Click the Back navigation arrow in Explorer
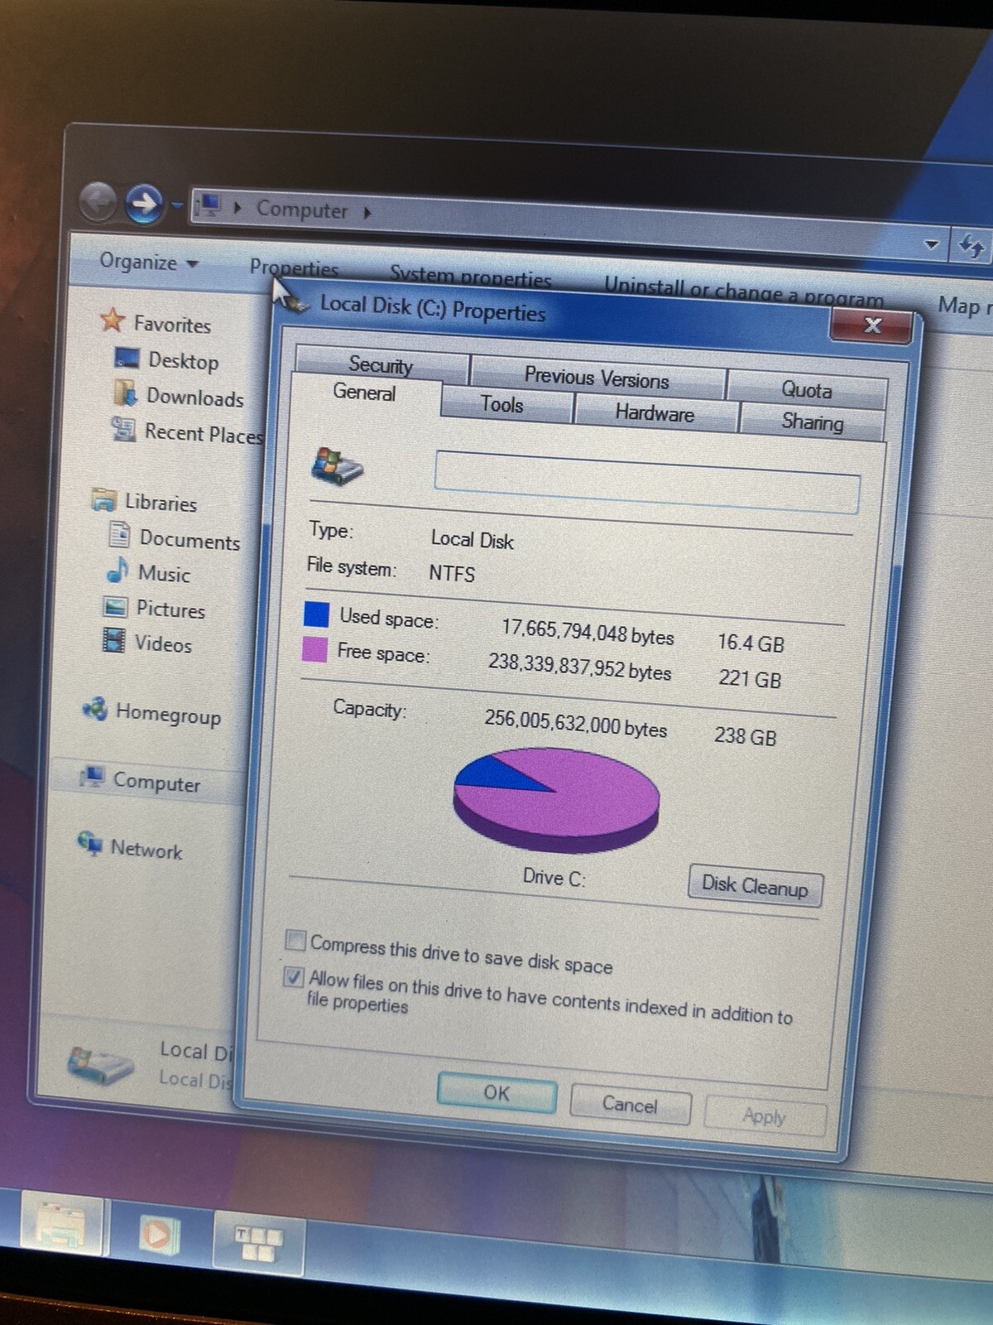This screenshot has width=993, height=1325. (99, 202)
